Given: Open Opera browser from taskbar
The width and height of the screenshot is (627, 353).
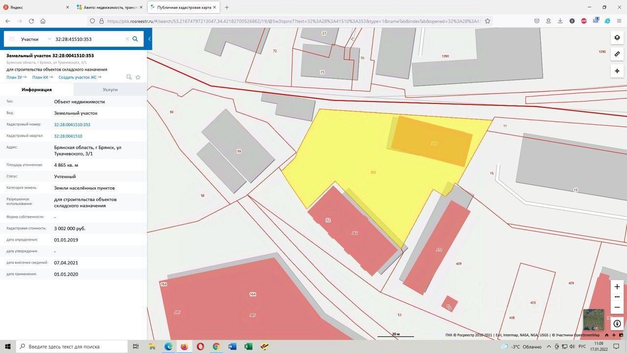Looking at the screenshot, I should coord(200,347).
